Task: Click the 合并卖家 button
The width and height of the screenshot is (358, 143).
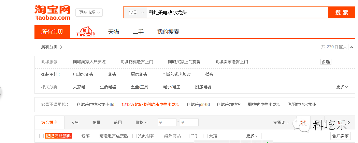Action: 340,136
